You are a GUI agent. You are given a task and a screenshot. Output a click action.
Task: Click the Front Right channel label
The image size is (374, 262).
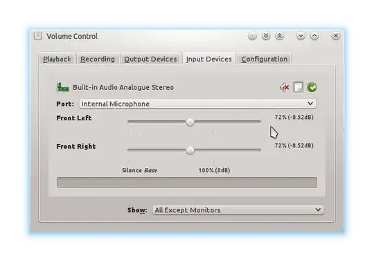click(76, 147)
